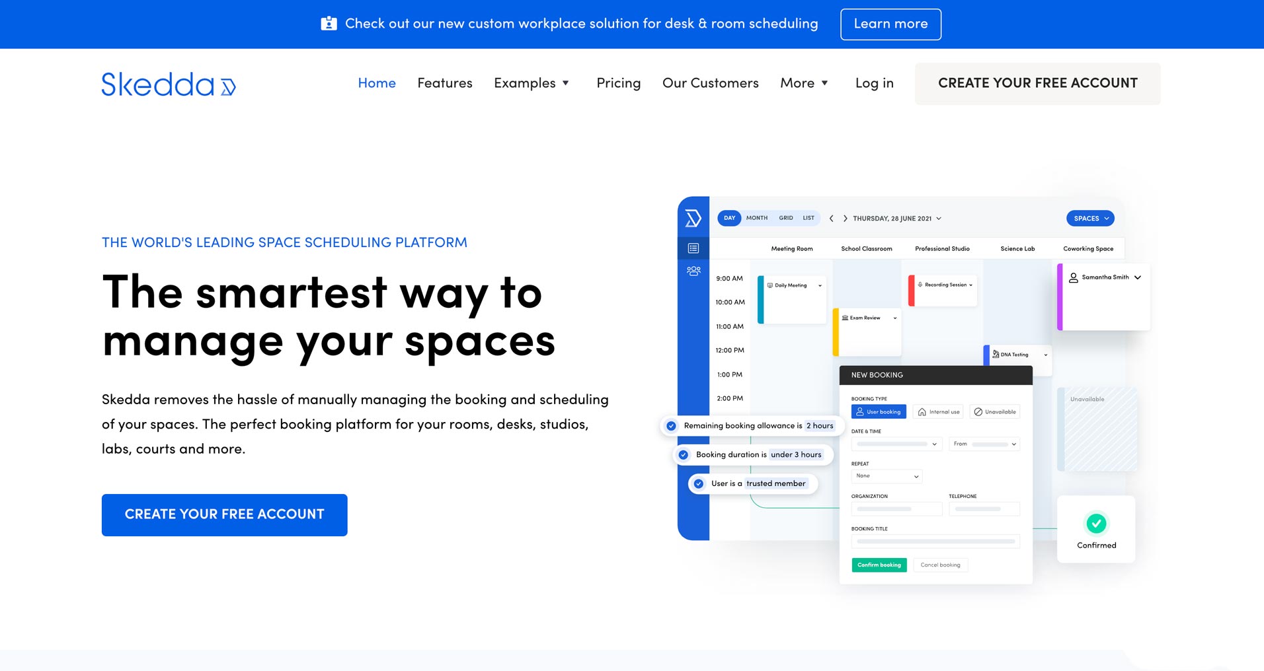Click the DNA Testing booking icon
Screen dimensions: 1264x671
click(996, 355)
